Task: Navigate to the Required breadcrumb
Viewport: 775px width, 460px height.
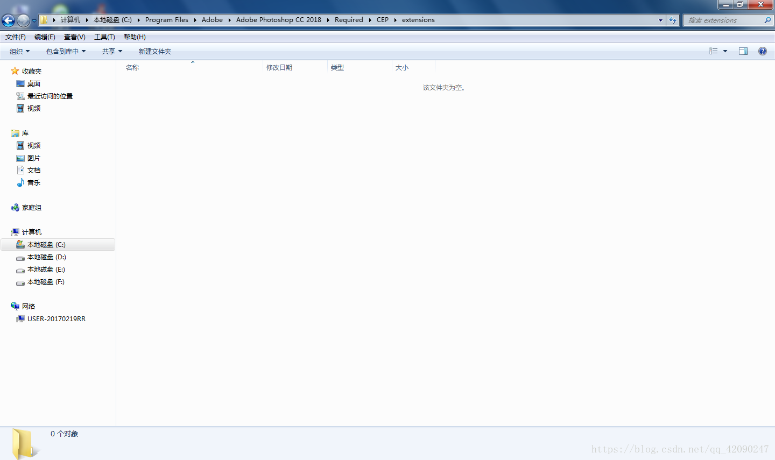Action: 349,20
